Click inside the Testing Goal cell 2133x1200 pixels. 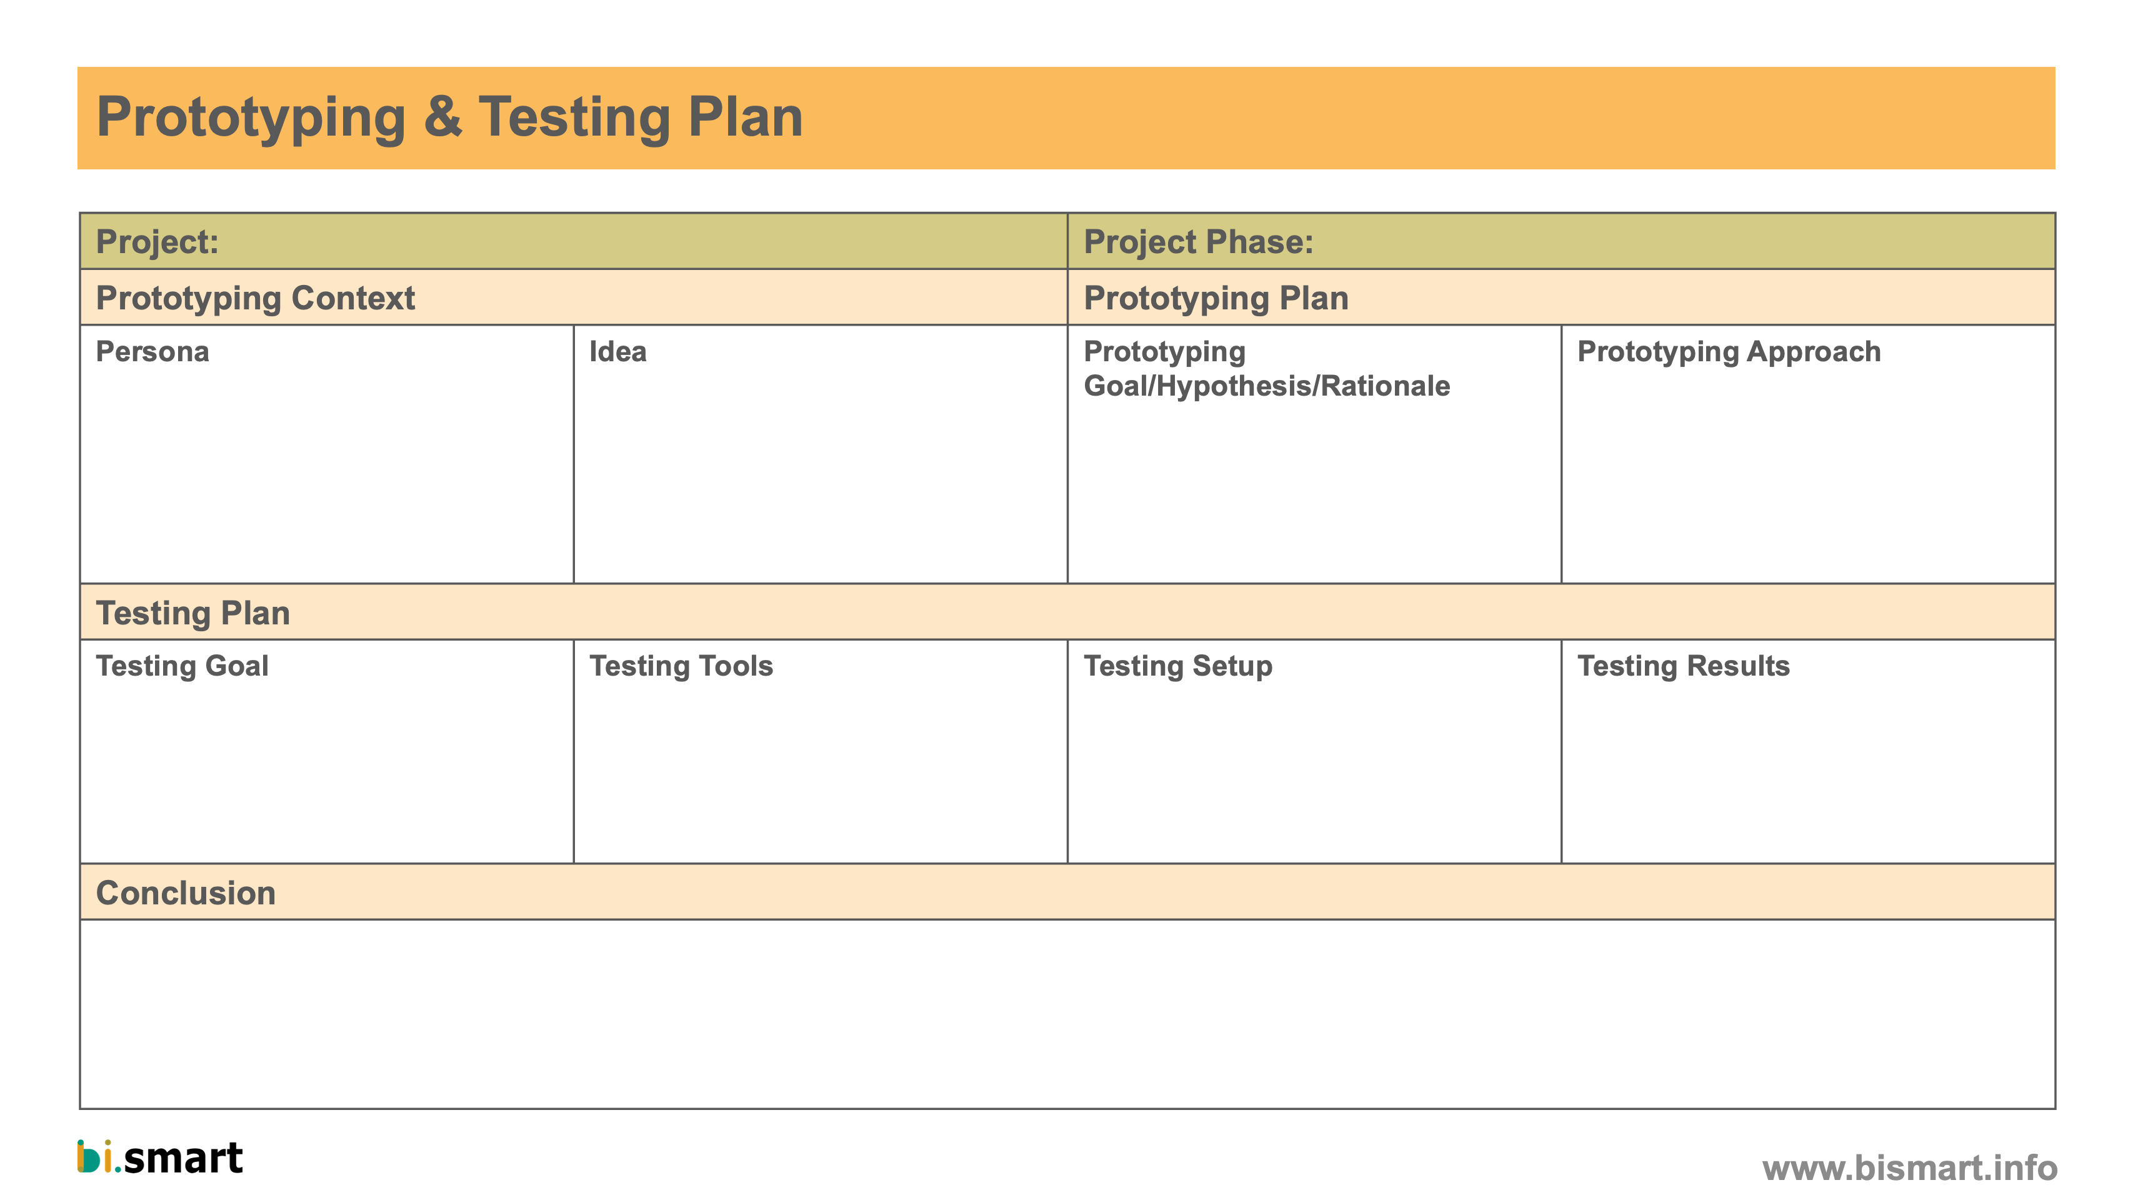(x=326, y=751)
